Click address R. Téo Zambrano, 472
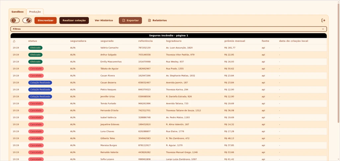 (178, 138)
